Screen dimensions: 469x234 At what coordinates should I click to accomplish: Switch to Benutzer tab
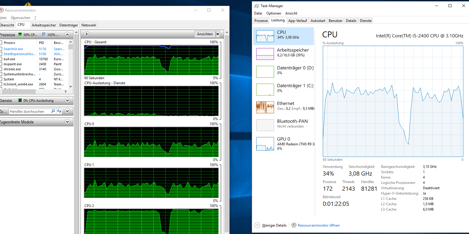tap(336, 21)
